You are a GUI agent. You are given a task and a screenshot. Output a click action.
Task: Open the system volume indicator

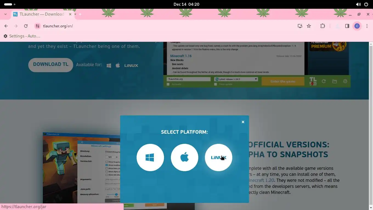tap(358, 4)
